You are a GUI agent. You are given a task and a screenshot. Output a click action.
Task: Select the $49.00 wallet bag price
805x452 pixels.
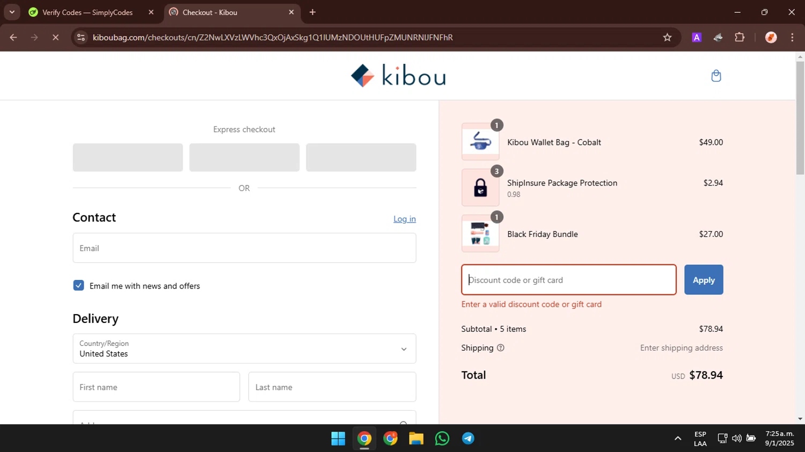tap(711, 142)
